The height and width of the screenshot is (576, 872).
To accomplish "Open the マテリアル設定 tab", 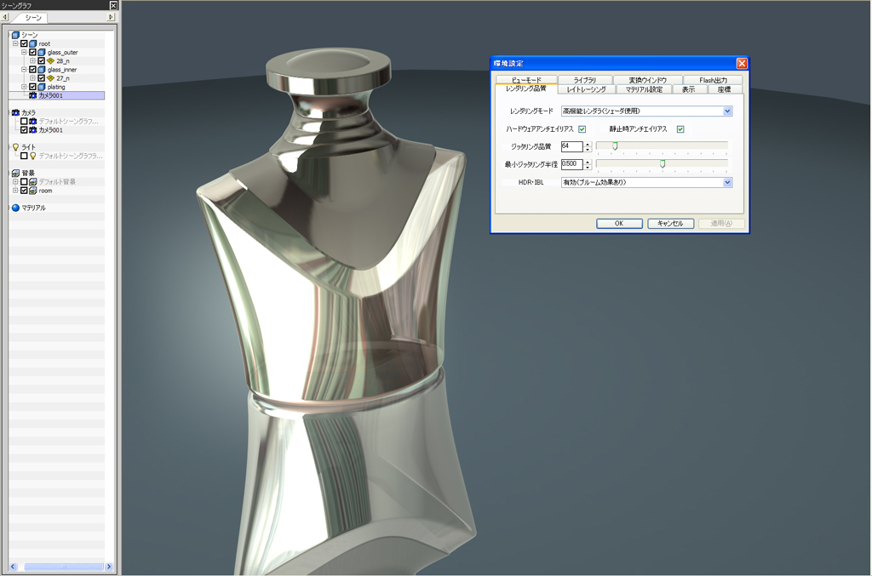I will pyautogui.click(x=644, y=89).
